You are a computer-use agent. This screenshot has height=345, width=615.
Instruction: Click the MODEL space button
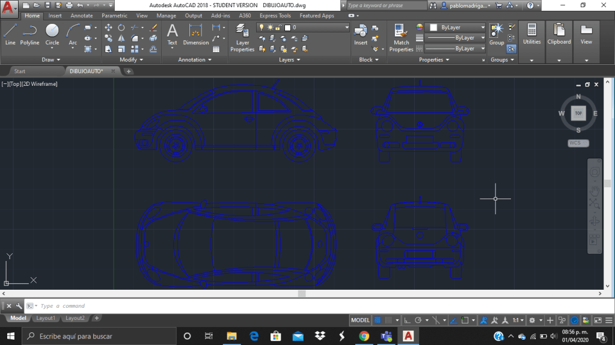360,320
